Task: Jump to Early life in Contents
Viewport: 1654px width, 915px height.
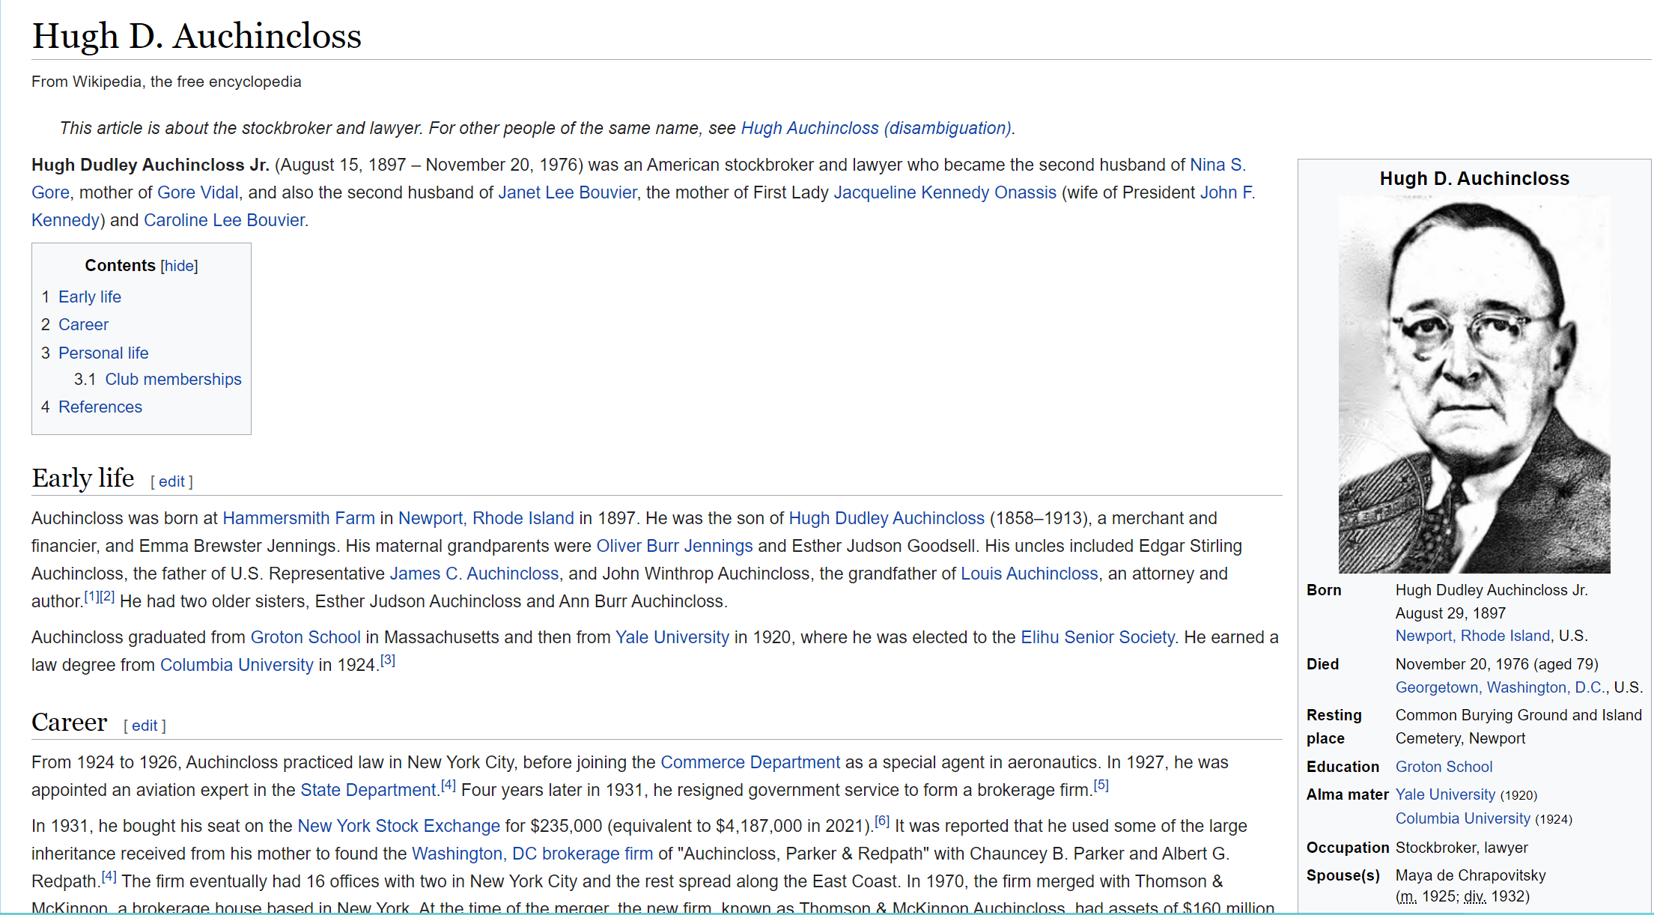Action: coord(90,297)
